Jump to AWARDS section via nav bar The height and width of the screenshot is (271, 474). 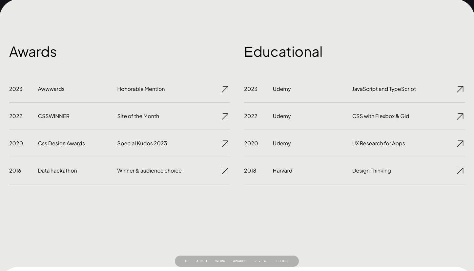tap(239, 261)
